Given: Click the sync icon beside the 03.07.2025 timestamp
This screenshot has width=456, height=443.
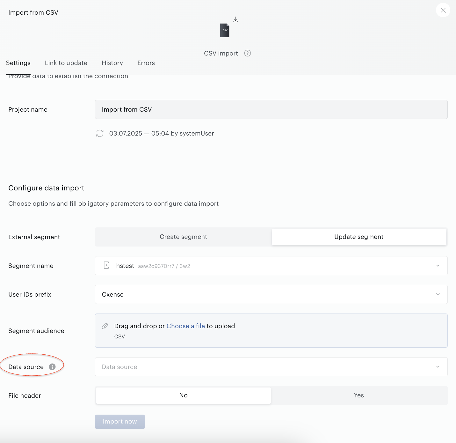Looking at the screenshot, I should 100,133.
